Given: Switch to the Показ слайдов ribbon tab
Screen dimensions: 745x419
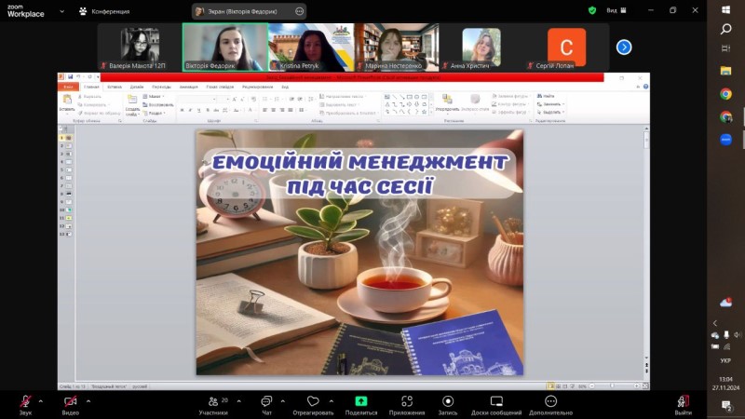Looking at the screenshot, I should click(220, 87).
